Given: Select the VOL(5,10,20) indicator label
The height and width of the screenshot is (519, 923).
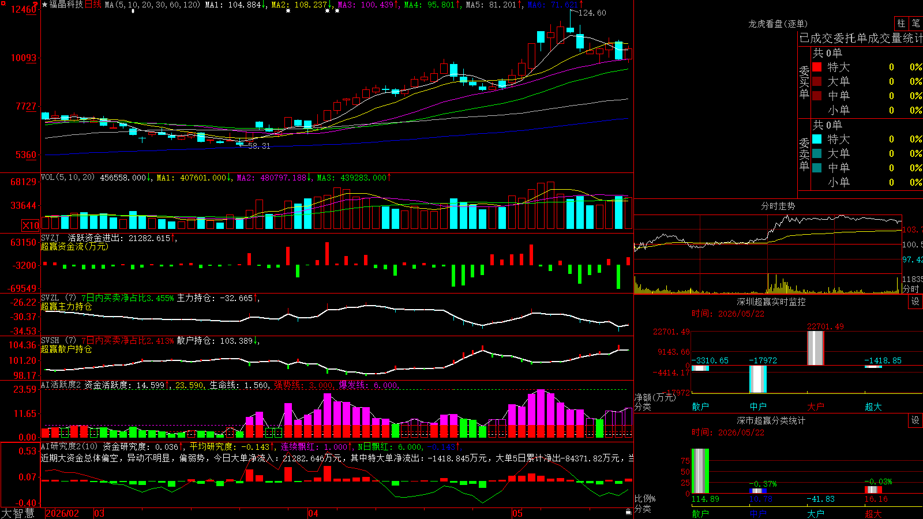Looking at the screenshot, I should pos(67,178).
